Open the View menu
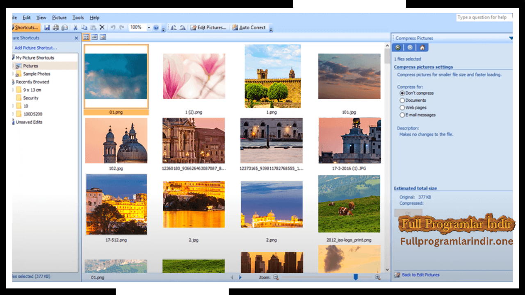This screenshot has height=295, width=525. click(x=41, y=18)
